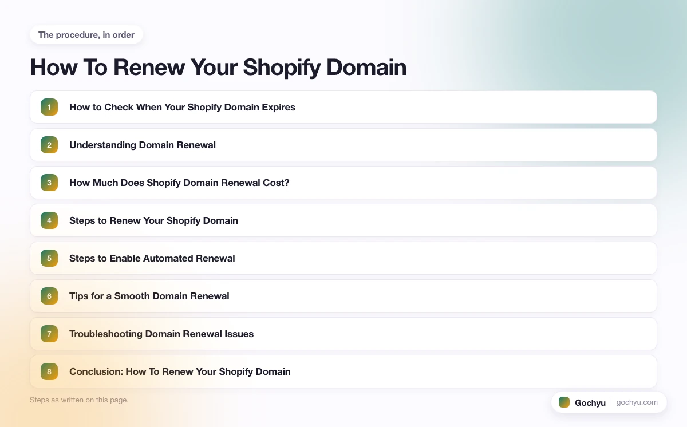The height and width of the screenshot is (427, 687).
Task: Click the step 7 number badge
Action: 49,334
